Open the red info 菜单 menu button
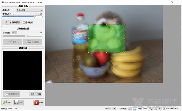This screenshot has width=182, height=111. [x=39, y=103]
